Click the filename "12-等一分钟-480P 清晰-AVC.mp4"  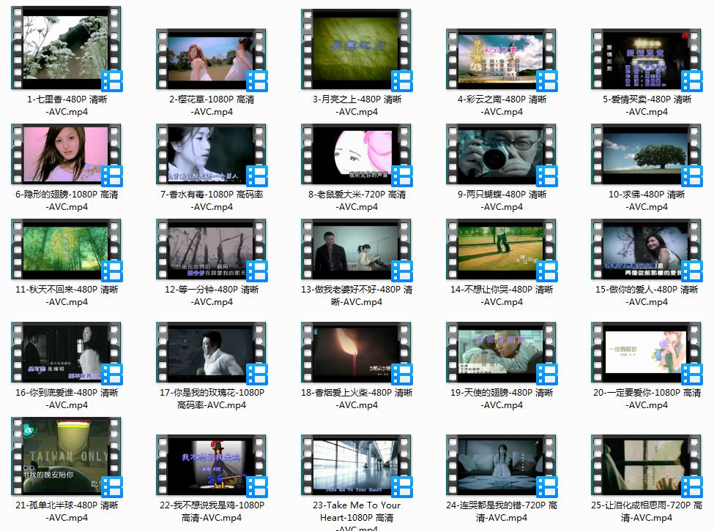(x=212, y=295)
